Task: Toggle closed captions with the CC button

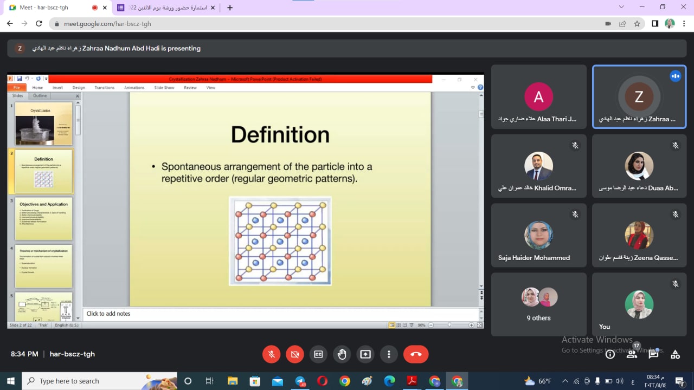Action: [x=318, y=354]
